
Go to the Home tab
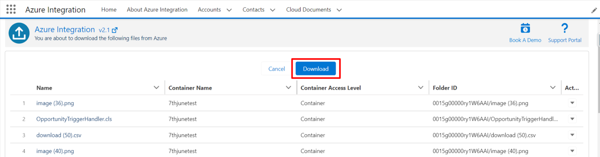(109, 10)
